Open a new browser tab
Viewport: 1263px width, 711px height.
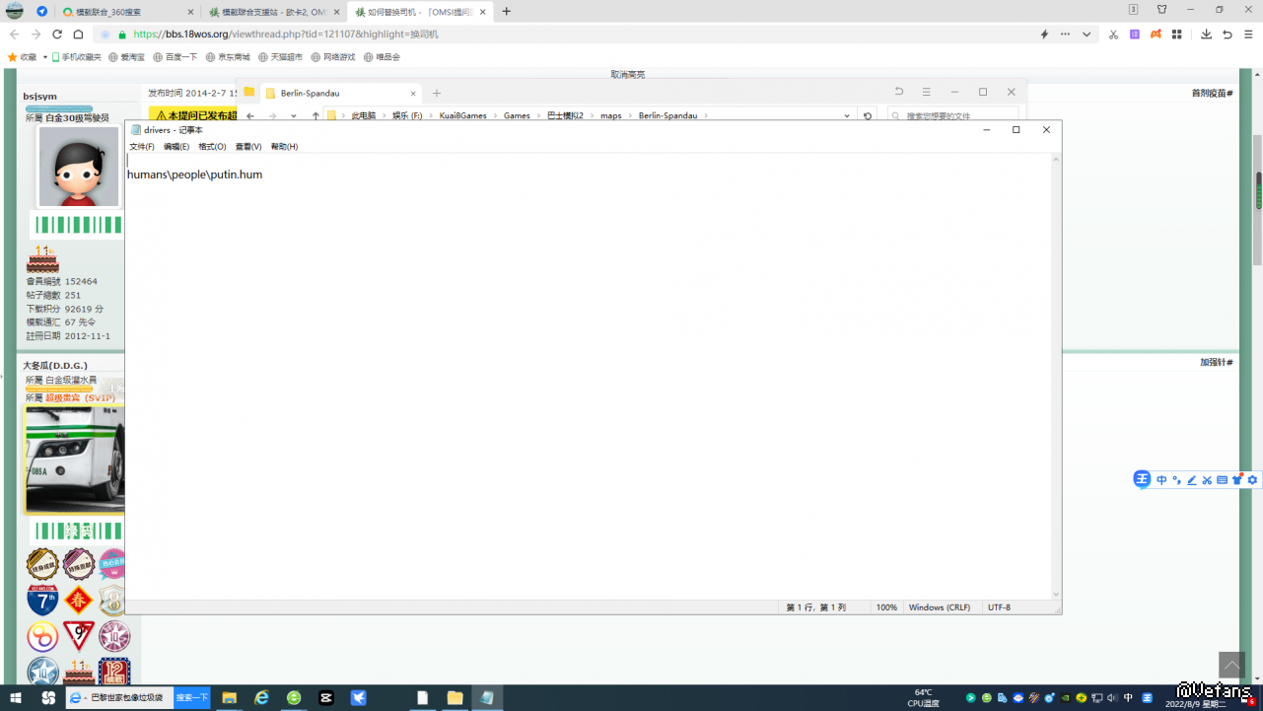(507, 12)
